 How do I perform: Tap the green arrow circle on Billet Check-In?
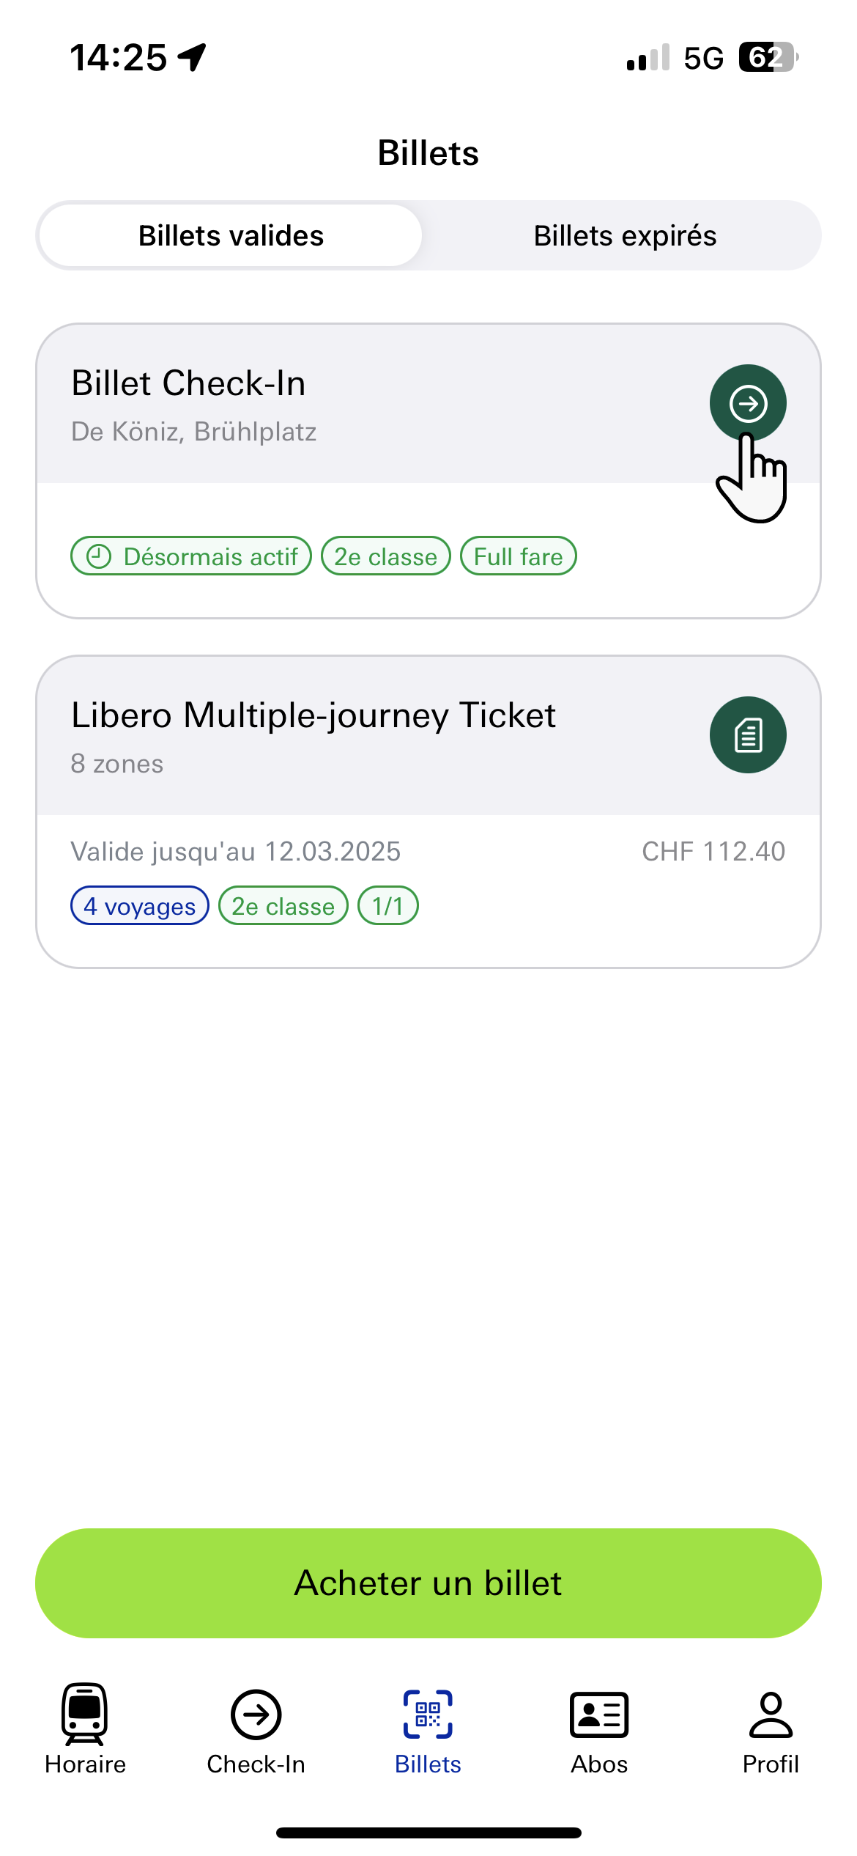tap(748, 403)
